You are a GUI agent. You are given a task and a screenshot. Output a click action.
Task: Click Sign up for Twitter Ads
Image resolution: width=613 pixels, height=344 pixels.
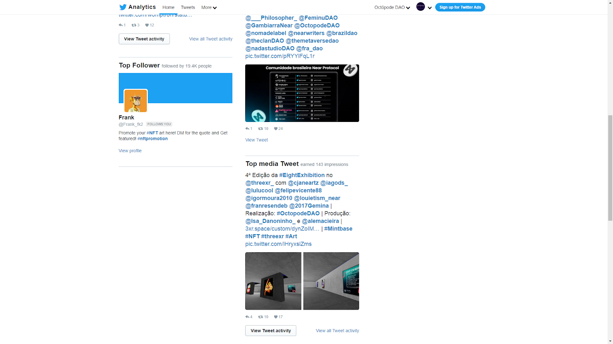pyautogui.click(x=460, y=7)
